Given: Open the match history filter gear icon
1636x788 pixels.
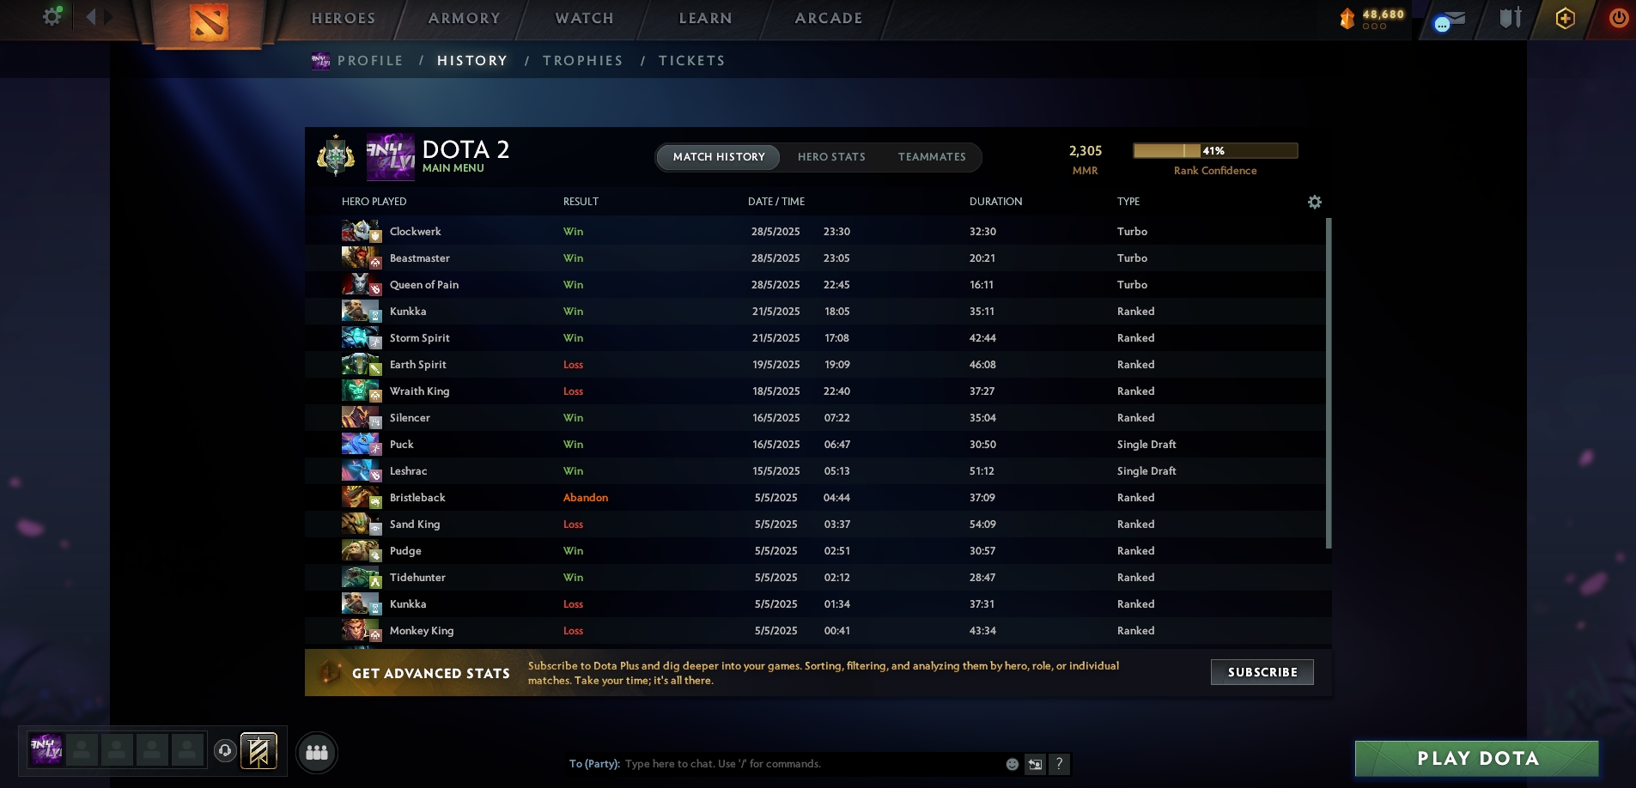Looking at the screenshot, I should coord(1315,202).
